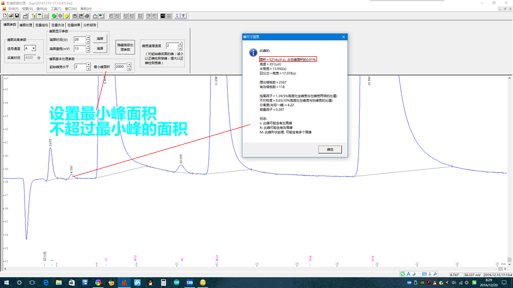Open the 工具[T] menu

pyautogui.click(x=56, y=9)
